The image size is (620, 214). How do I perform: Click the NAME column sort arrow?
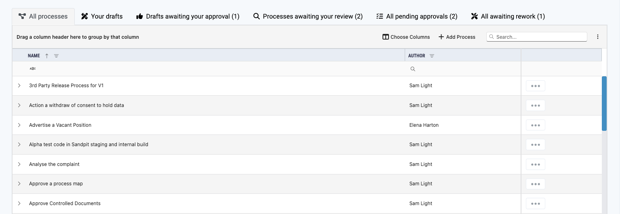click(x=47, y=56)
